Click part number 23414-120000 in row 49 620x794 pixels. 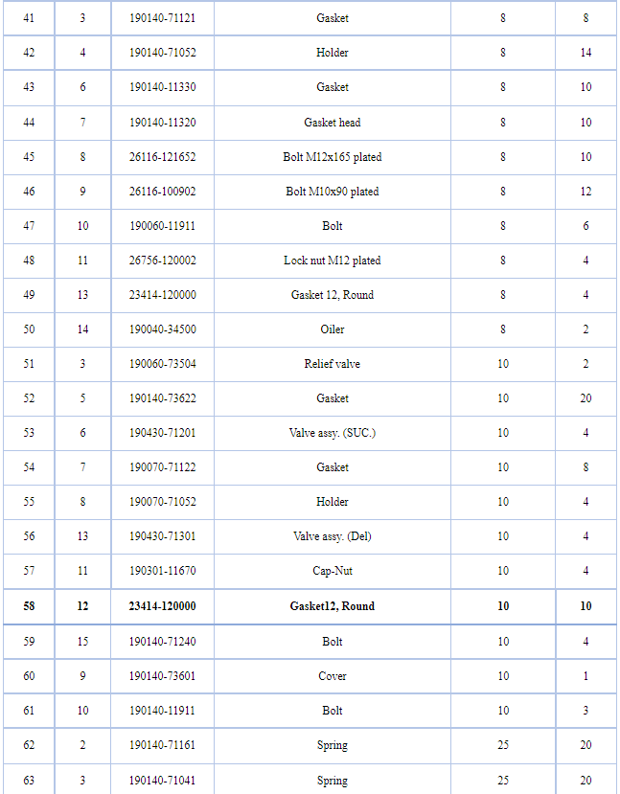[162, 295]
